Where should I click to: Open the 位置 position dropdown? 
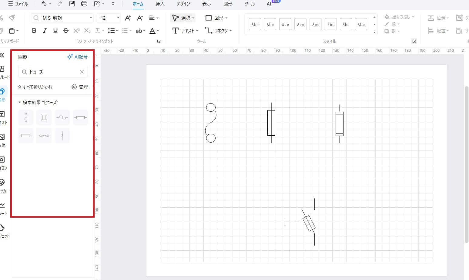tap(438, 18)
